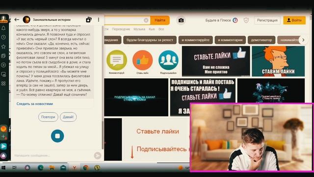Switch to the Переводчик tab
Viewport: 314px width, 177px height.
[121, 29]
